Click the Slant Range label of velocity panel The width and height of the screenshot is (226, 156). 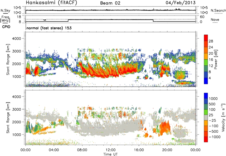point(8,117)
